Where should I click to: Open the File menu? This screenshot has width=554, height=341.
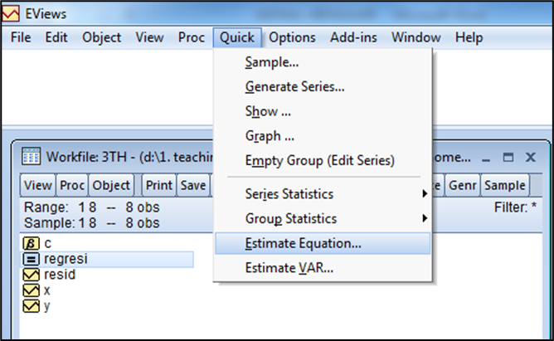point(21,37)
